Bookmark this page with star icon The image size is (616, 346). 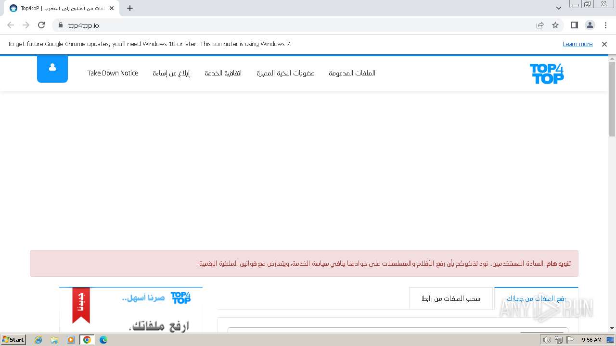(x=555, y=25)
